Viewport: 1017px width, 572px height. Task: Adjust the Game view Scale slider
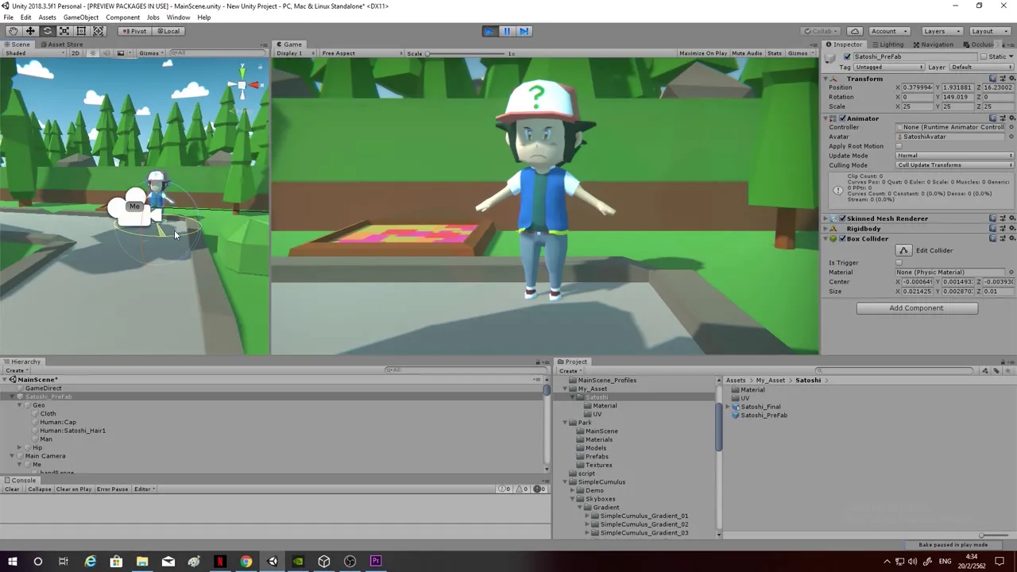pyautogui.click(x=466, y=53)
